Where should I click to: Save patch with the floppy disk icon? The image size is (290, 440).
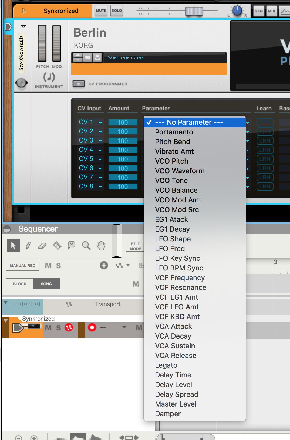97,57
